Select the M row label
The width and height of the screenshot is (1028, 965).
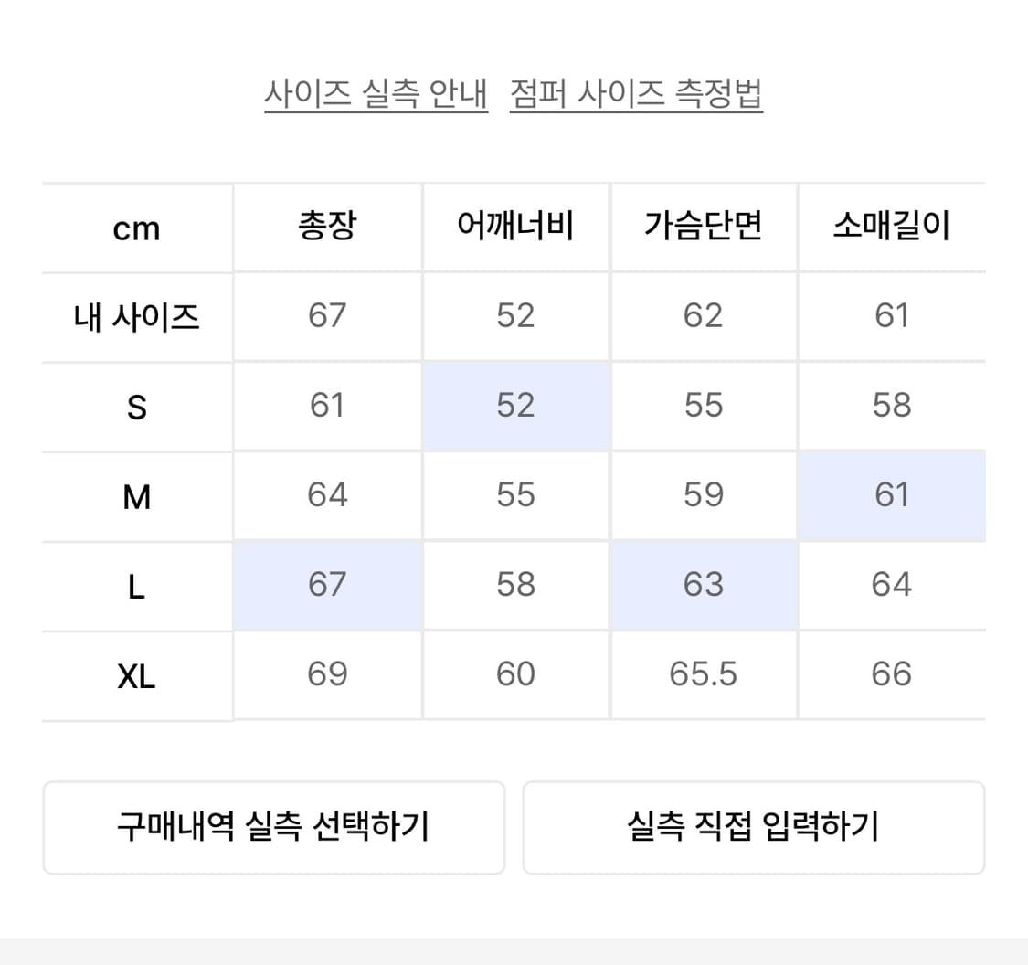pos(135,494)
